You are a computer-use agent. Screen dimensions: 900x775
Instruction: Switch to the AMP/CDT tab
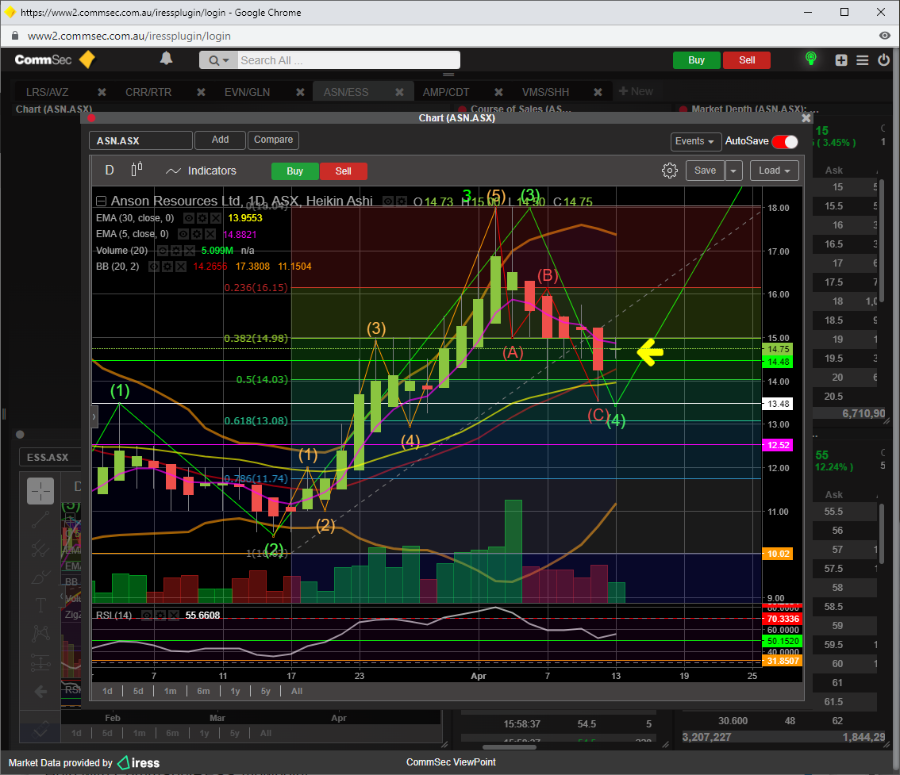point(445,92)
